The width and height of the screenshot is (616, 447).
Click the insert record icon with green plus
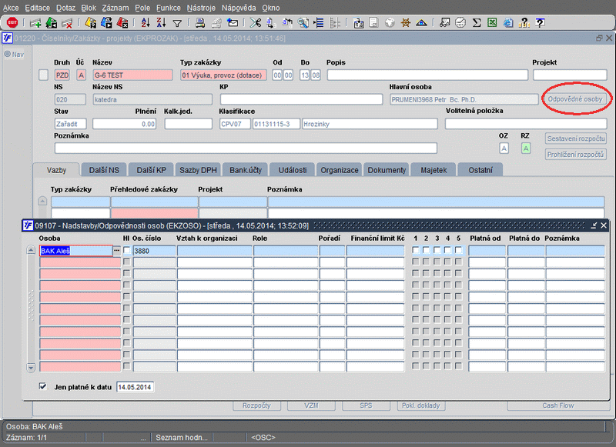(x=35, y=23)
